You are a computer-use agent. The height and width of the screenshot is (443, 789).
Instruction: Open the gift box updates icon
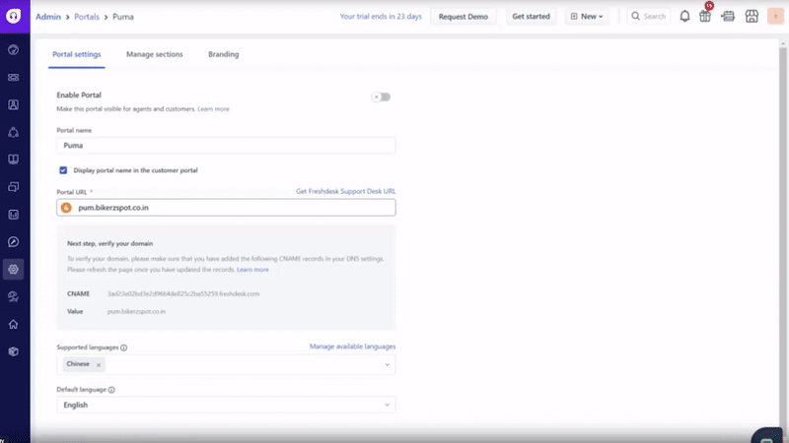[705, 16]
